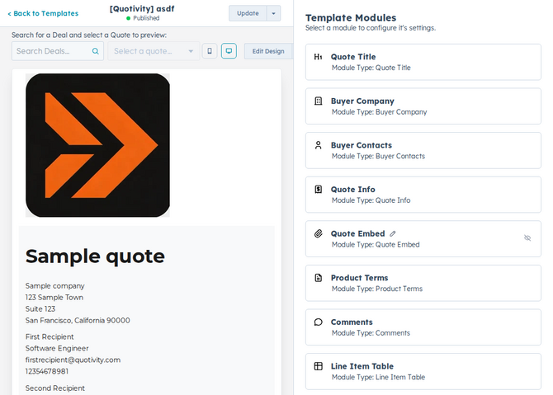553x395 pixels.
Task: Click the 12354678981 phone number text
Action: pyautogui.click(x=47, y=371)
